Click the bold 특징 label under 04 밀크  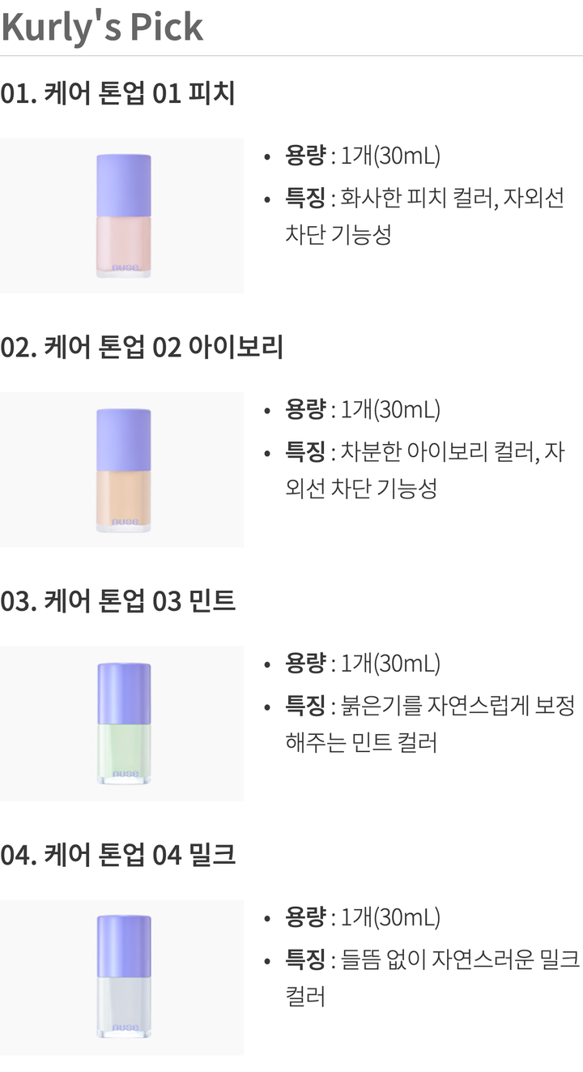pyautogui.click(x=305, y=960)
